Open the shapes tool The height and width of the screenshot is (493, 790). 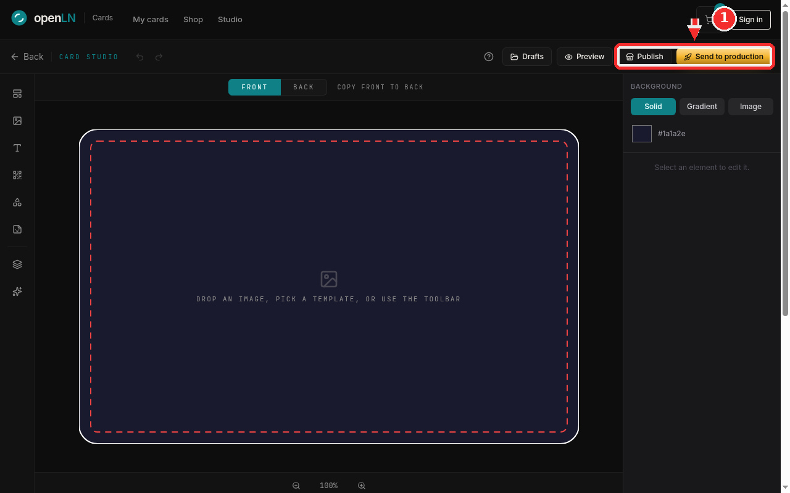click(x=17, y=202)
